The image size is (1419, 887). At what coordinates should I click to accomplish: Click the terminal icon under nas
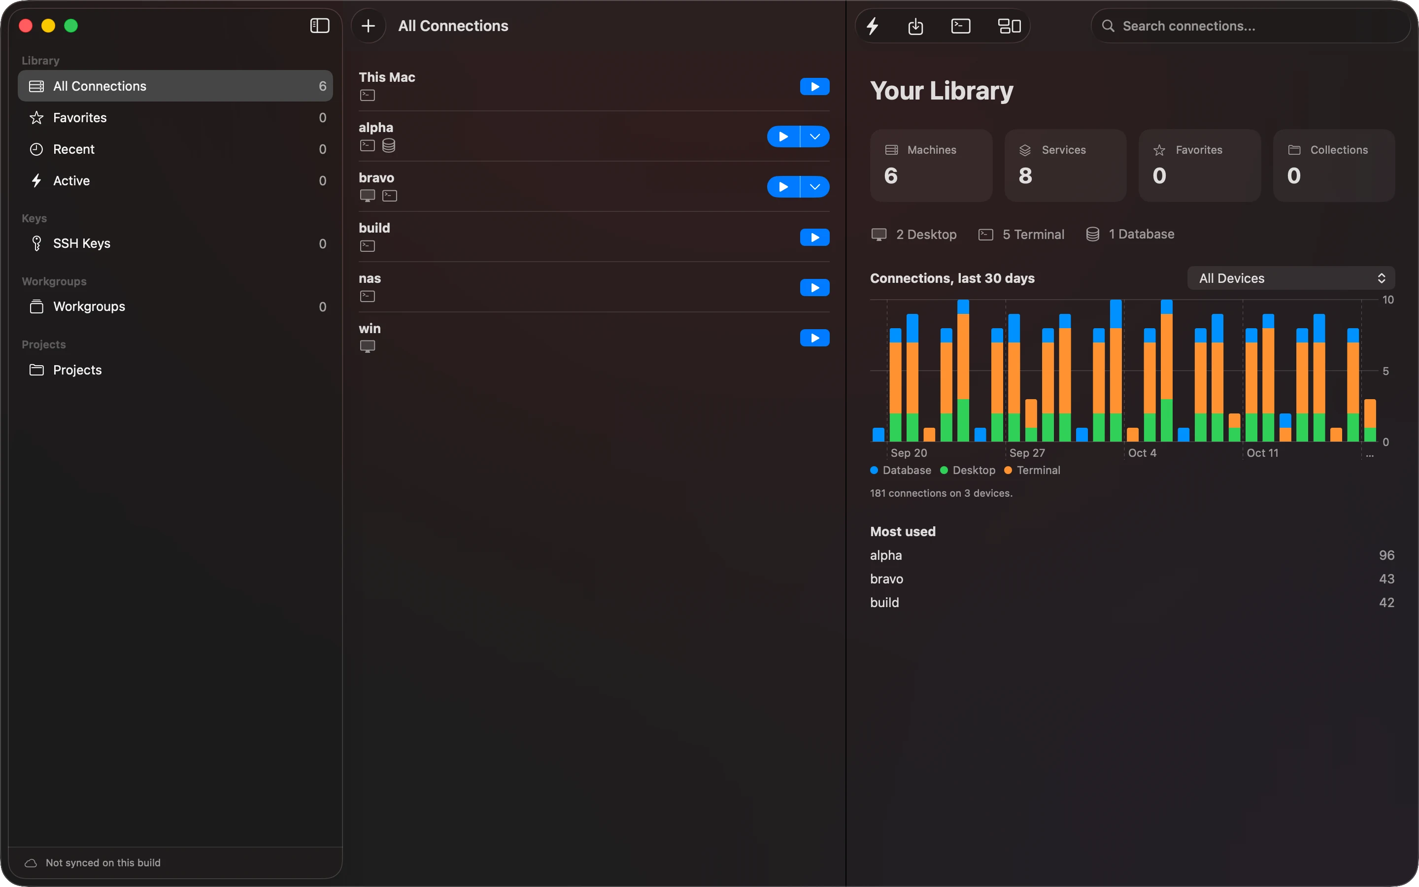368,296
